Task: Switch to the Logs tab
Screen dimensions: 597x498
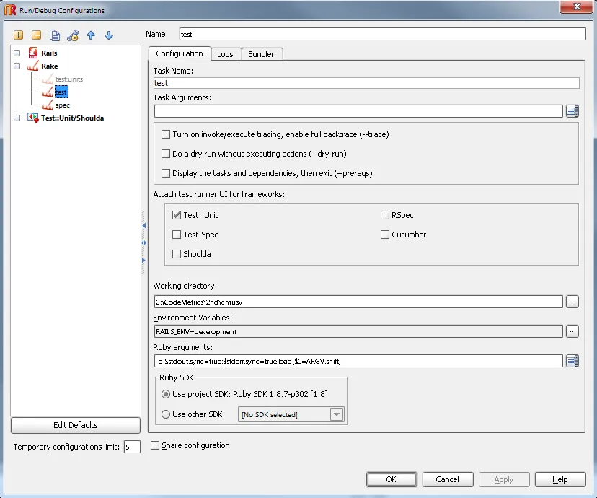Action: (x=225, y=54)
